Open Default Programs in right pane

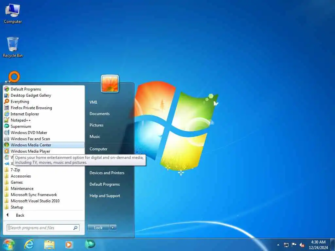click(x=105, y=184)
